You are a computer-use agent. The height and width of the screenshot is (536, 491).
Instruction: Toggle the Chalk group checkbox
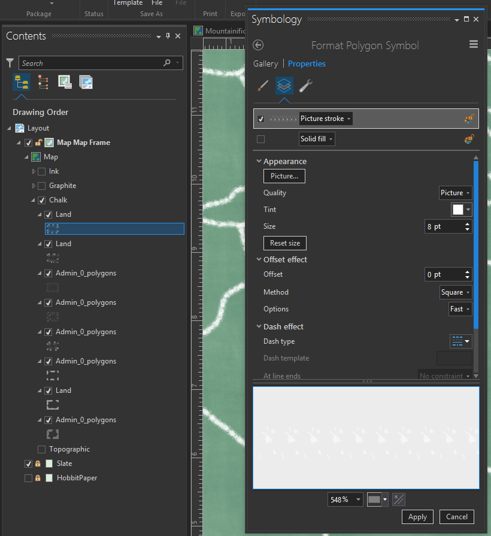tap(42, 200)
